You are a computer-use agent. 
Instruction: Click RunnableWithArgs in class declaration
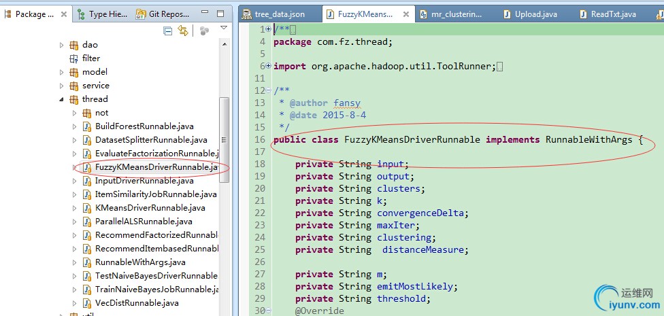588,139
